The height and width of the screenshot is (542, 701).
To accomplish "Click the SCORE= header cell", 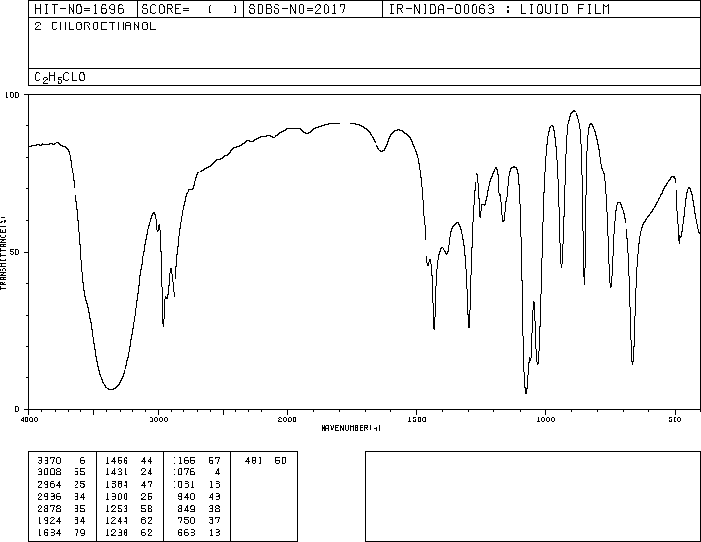I will coord(190,9).
